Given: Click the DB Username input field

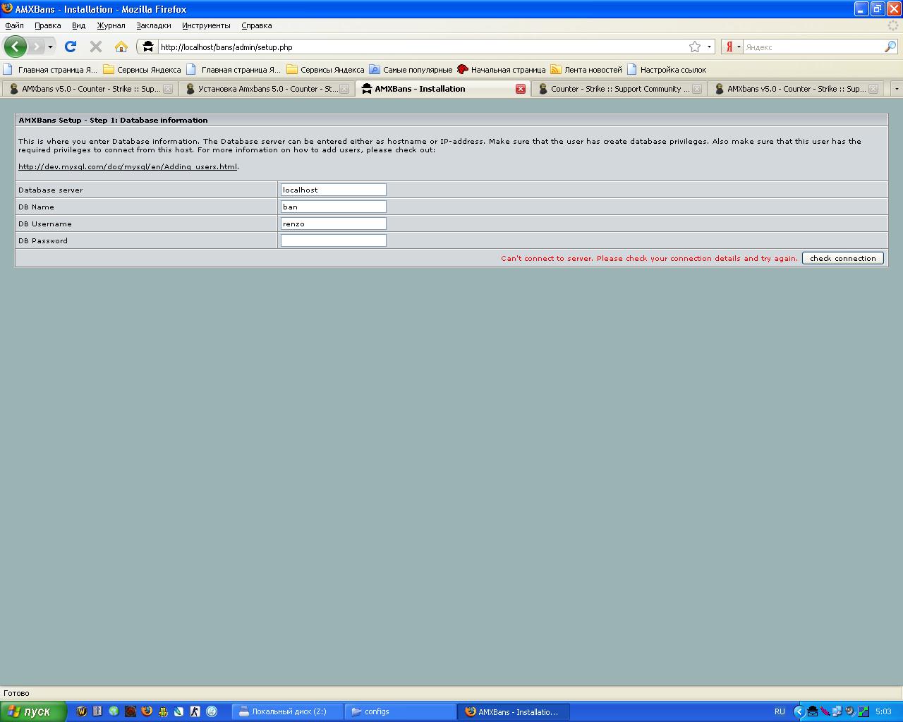Looking at the screenshot, I should [x=334, y=224].
